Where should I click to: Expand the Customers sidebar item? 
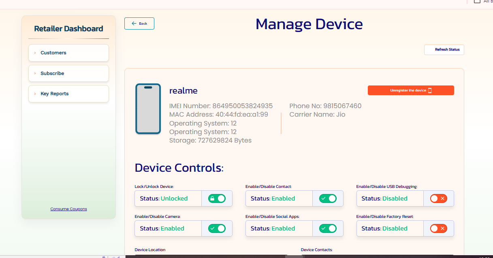tap(68, 53)
